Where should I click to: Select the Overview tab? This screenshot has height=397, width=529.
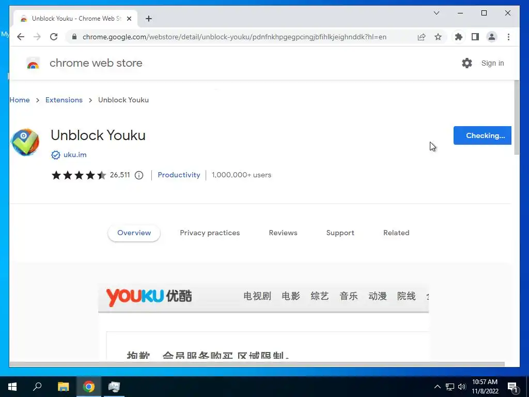point(134,233)
